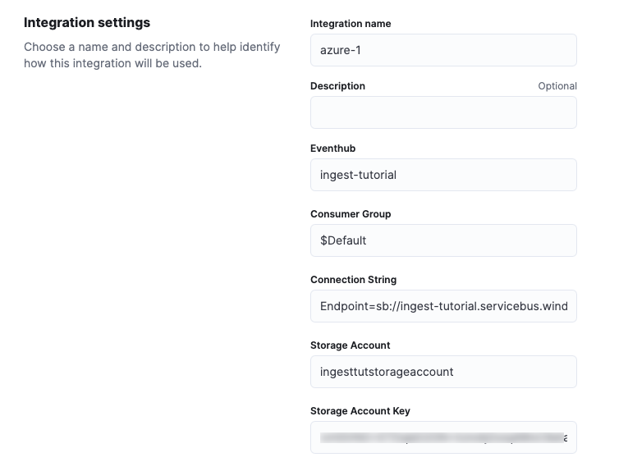Viewport: 628px width, 462px height.
Task: Click the "Description" field label
Action: pyautogui.click(x=337, y=86)
